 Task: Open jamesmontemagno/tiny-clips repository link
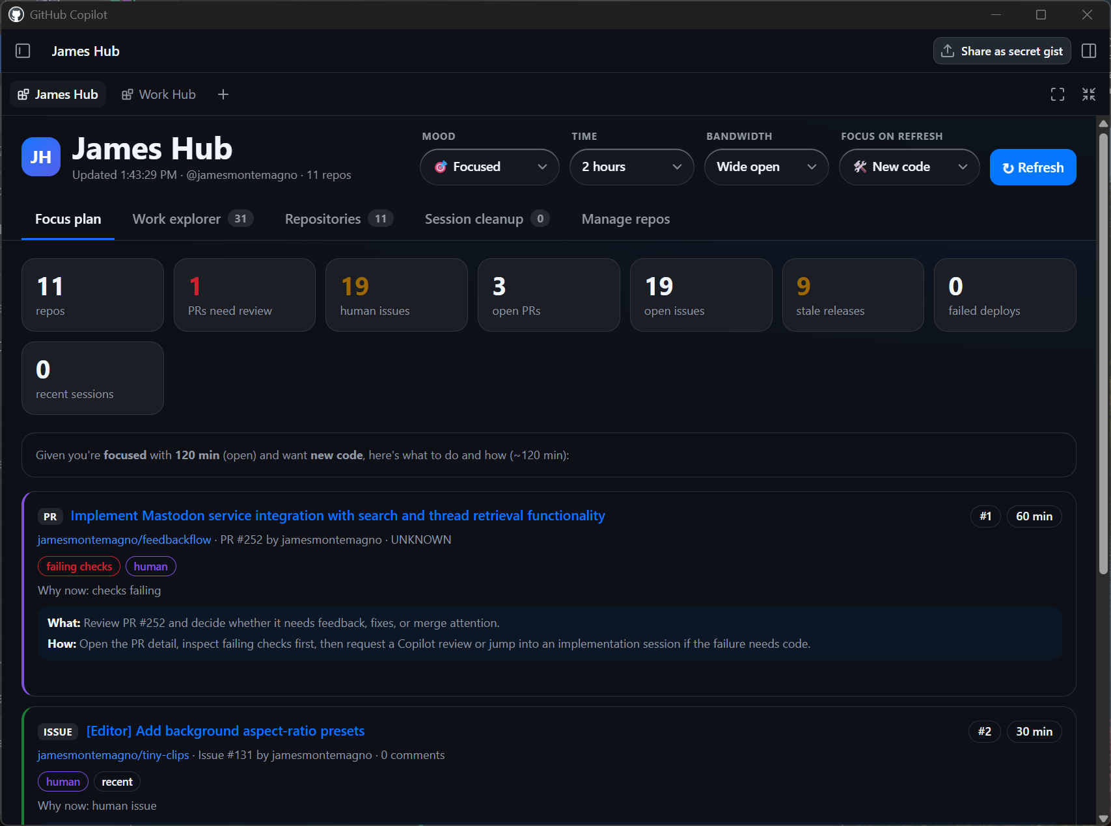pyautogui.click(x=113, y=755)
